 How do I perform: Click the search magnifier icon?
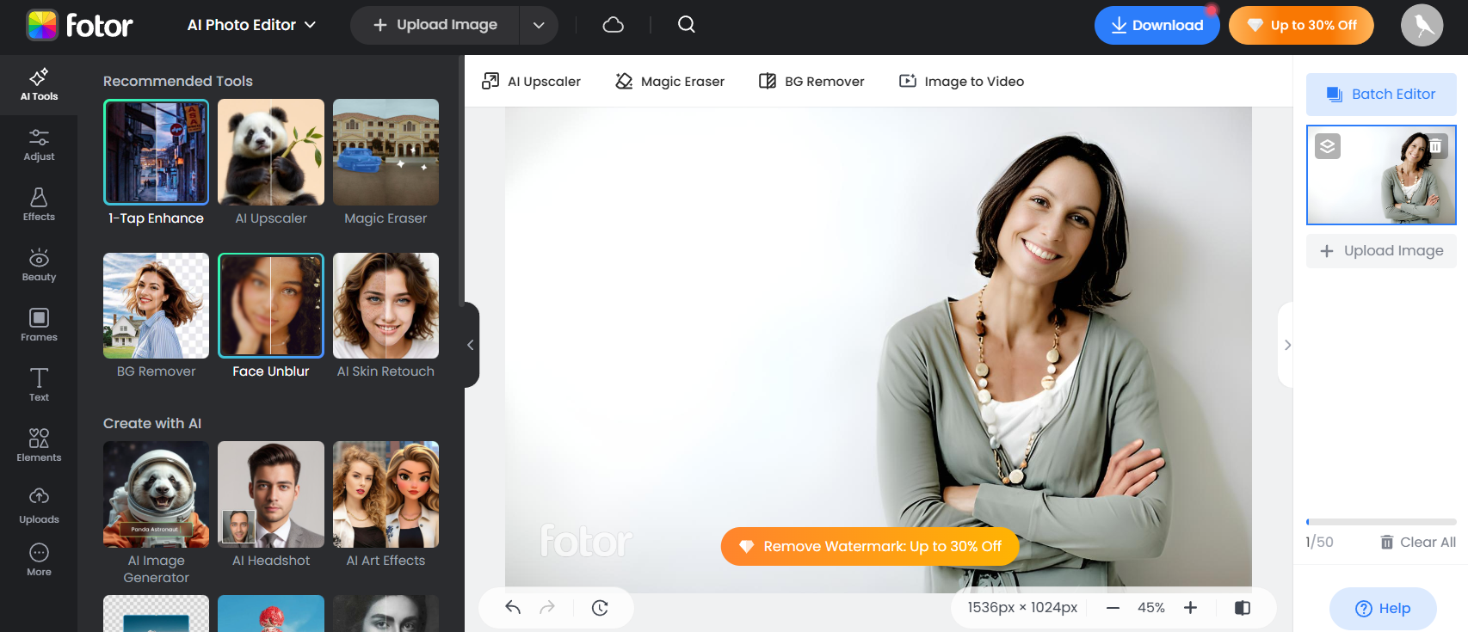[686, 25]
